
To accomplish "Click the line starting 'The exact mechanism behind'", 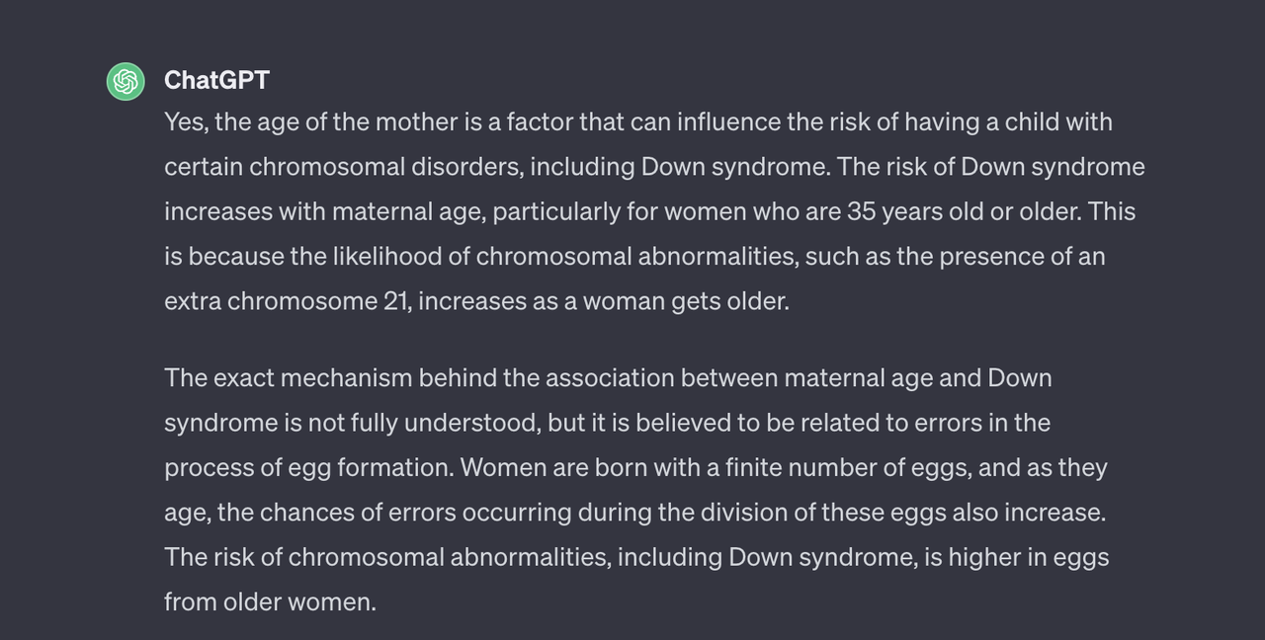I will pos(608,378).
